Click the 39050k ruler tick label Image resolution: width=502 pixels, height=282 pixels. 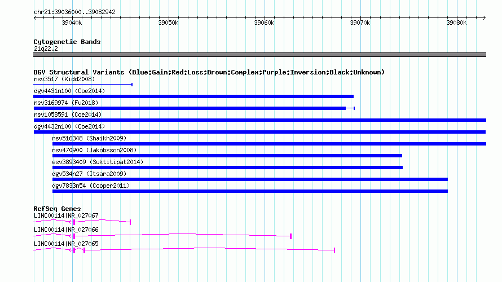coord(168,23)
